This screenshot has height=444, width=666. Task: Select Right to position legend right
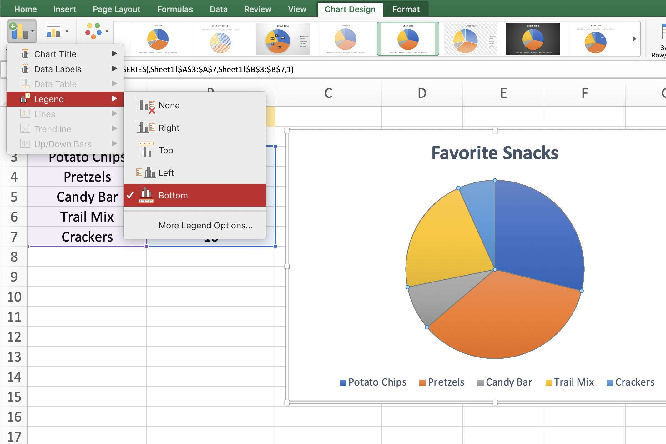point(169,128)
